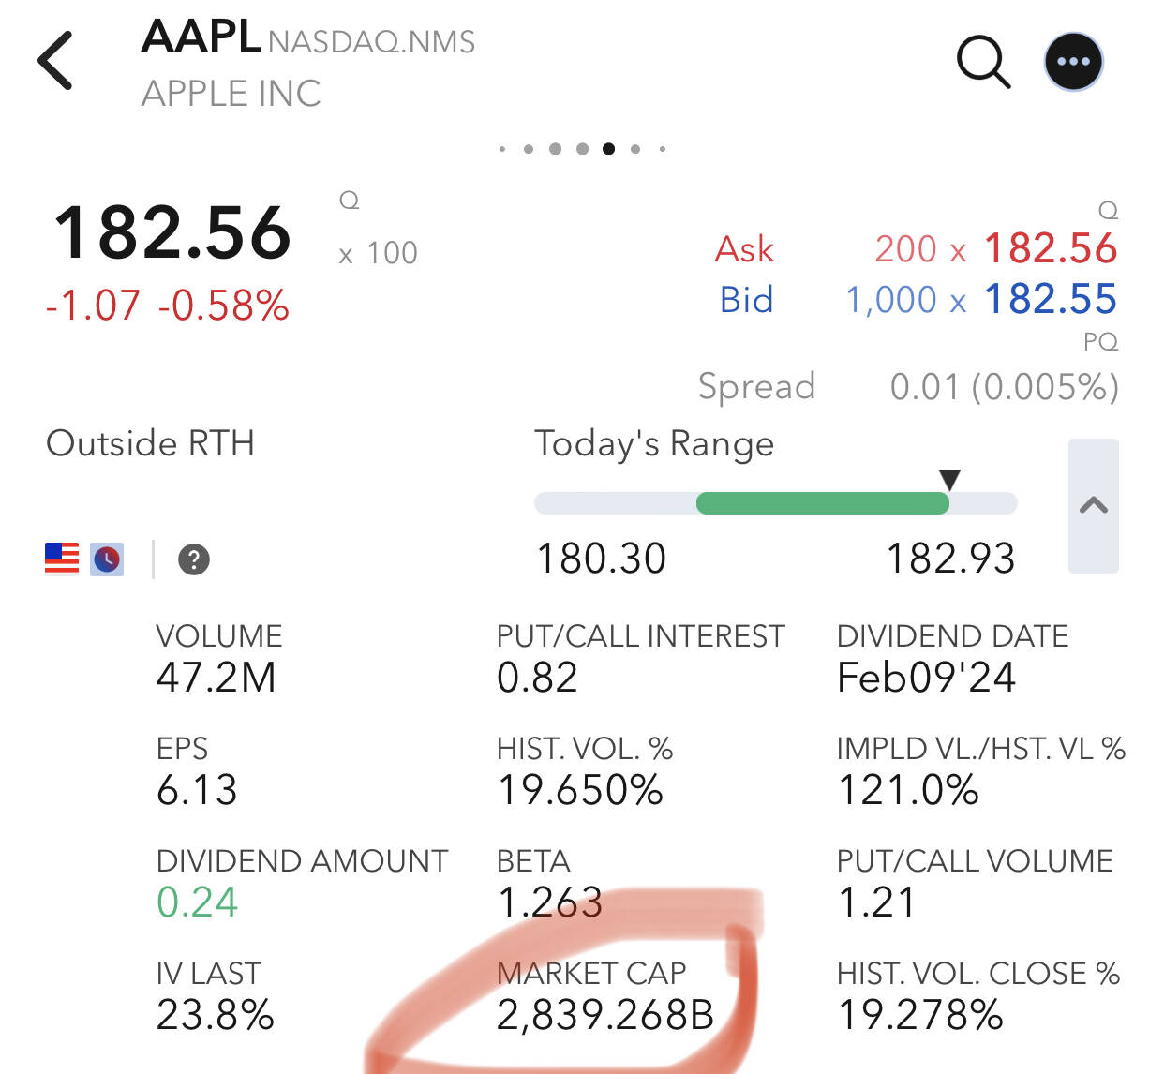1164x1074 pixels.
Task: Tap the US flag exchange icon
Action: click(x=62, y=559)
